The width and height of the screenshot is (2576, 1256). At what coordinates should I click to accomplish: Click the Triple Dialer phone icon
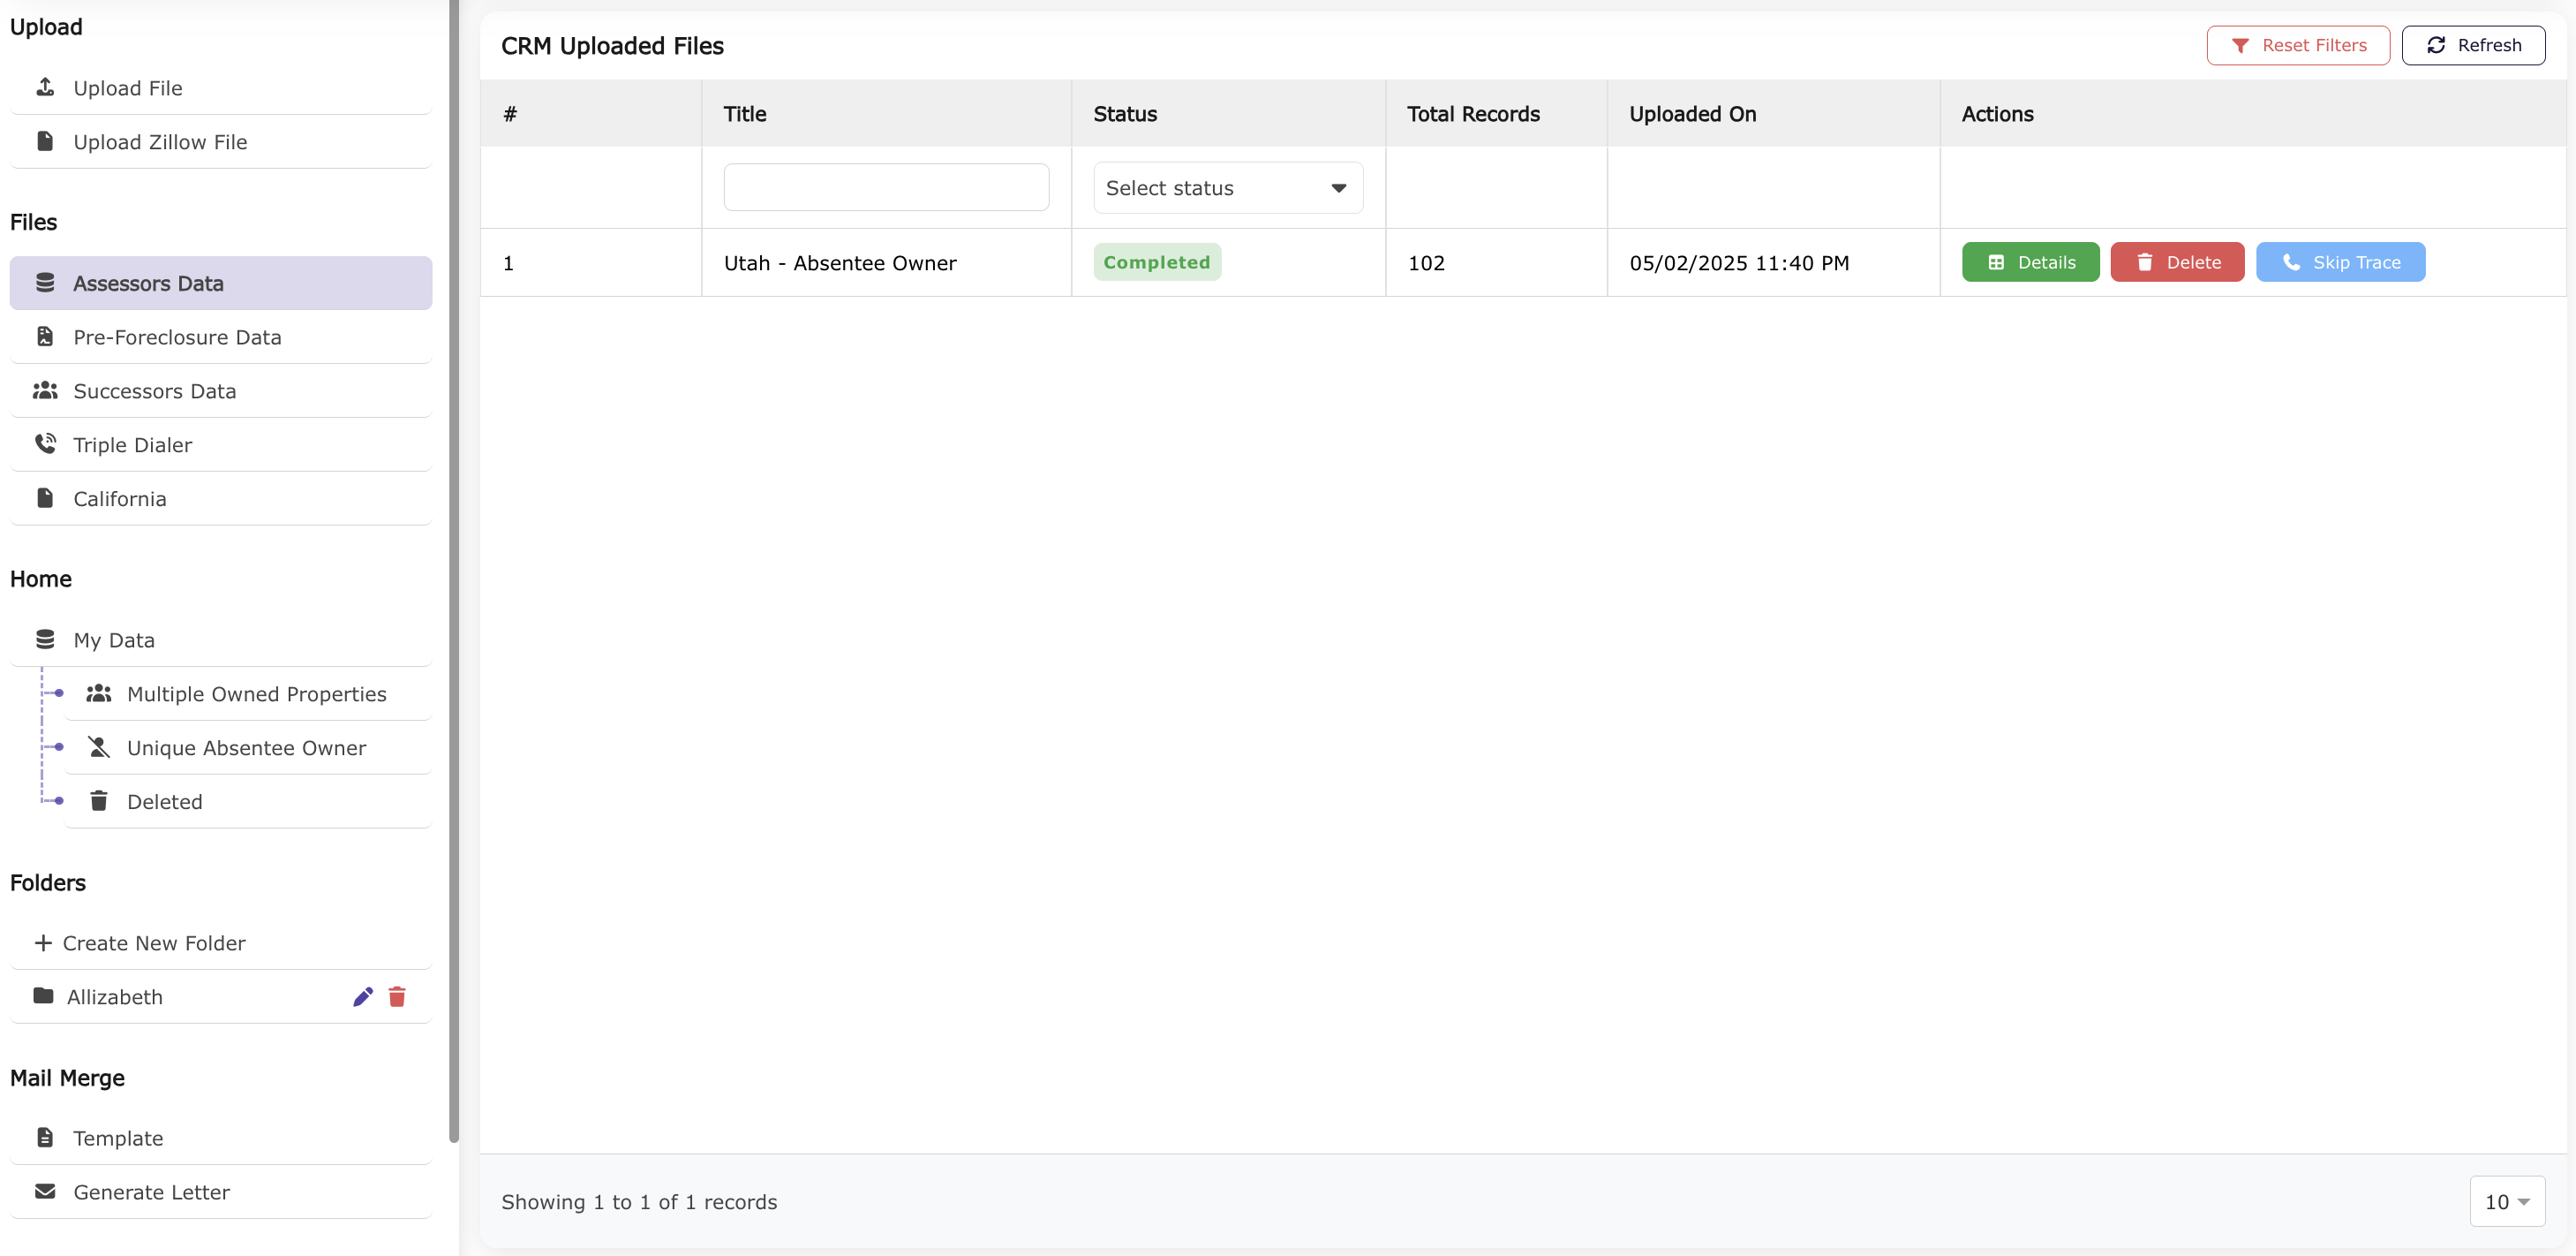pyautogui.click(x=45, y=443)
